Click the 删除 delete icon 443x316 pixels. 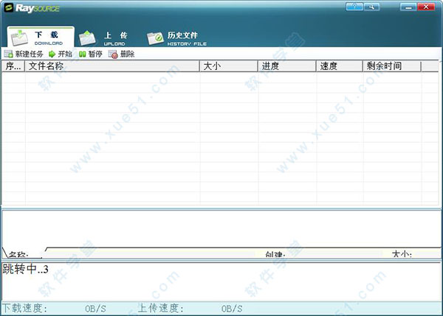click(x=113, y=54)
